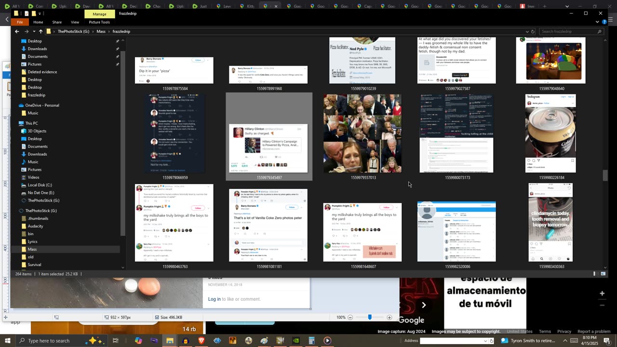Image resolution: width=617 pixels, height=347 pixels.
Task: Open Survival folder in sidebar
Action: pos(34,265)
